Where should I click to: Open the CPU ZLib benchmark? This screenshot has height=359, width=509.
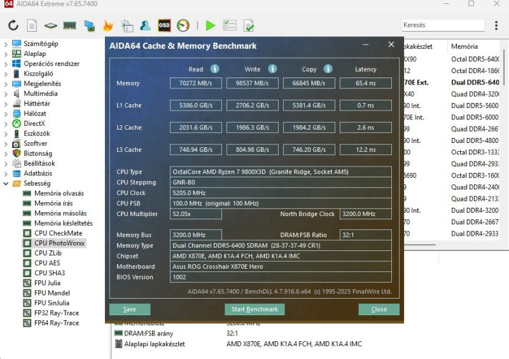coord(48,254)
